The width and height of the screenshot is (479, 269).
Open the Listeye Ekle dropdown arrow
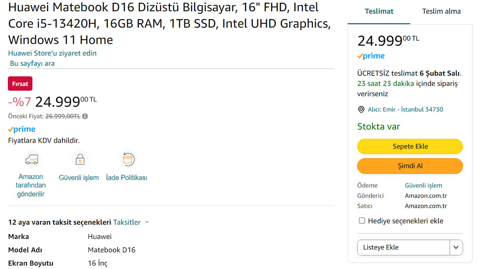point(456,247)
